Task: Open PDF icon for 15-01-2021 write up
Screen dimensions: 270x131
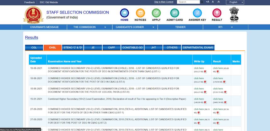Action: [x=205, y=102]
